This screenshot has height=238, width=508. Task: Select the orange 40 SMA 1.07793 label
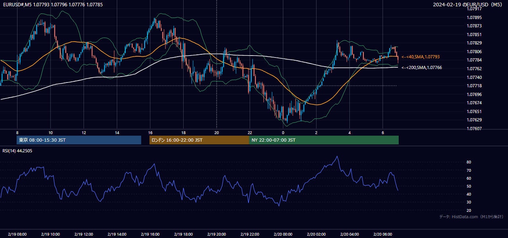point(421,57)
